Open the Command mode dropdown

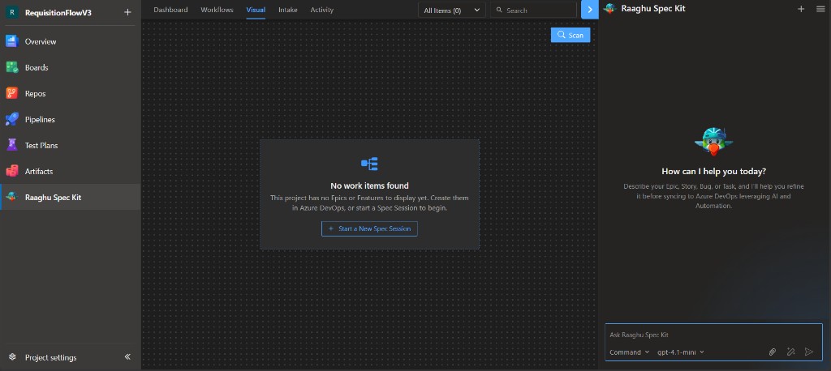629,352
